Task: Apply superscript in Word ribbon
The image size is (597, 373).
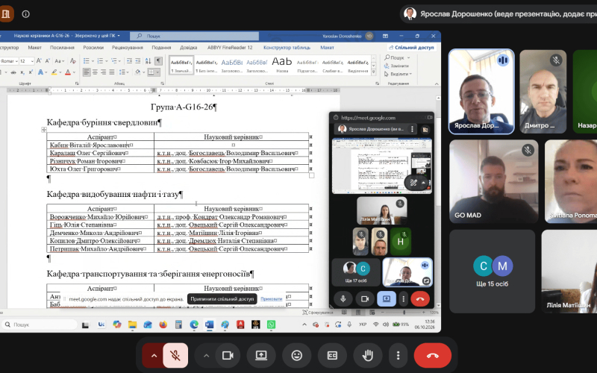Action: 31,72
